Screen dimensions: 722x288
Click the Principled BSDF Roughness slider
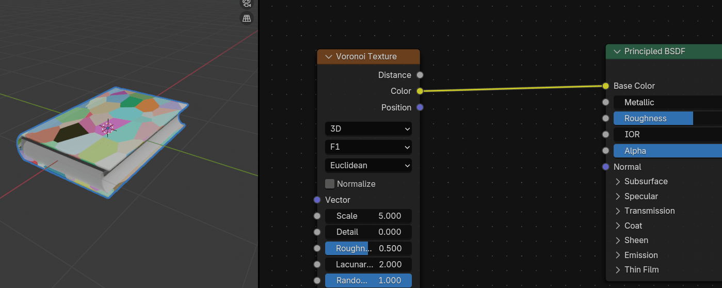click(x=667, y=119)
